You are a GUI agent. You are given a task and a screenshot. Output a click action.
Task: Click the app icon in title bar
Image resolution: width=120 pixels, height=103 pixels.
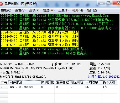click(1, 4)
